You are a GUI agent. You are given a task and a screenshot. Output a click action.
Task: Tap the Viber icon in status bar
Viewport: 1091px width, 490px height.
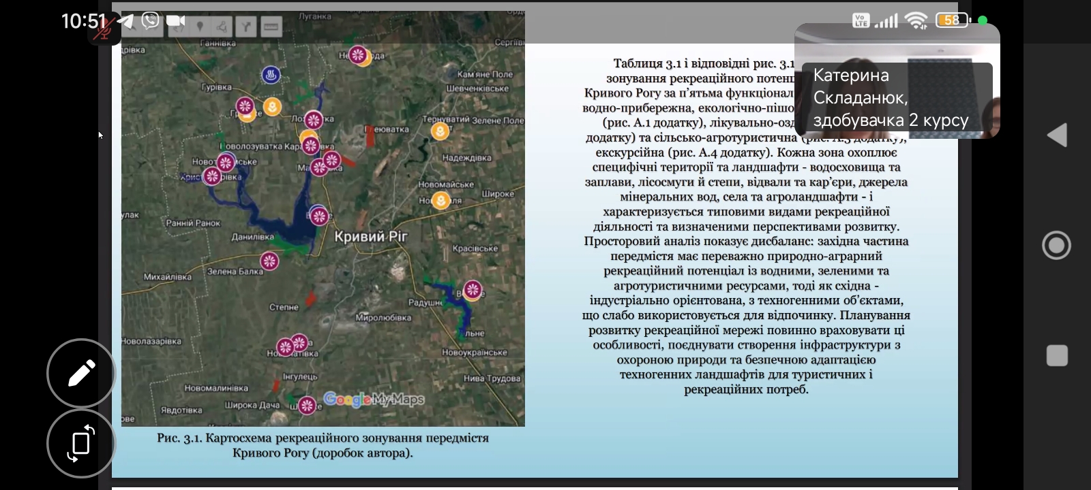150,21
